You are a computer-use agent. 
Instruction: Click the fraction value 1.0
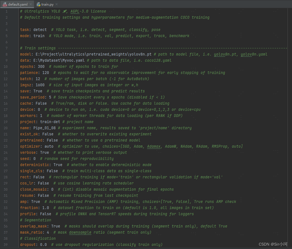pyautogui.click(x=46, y=208)
